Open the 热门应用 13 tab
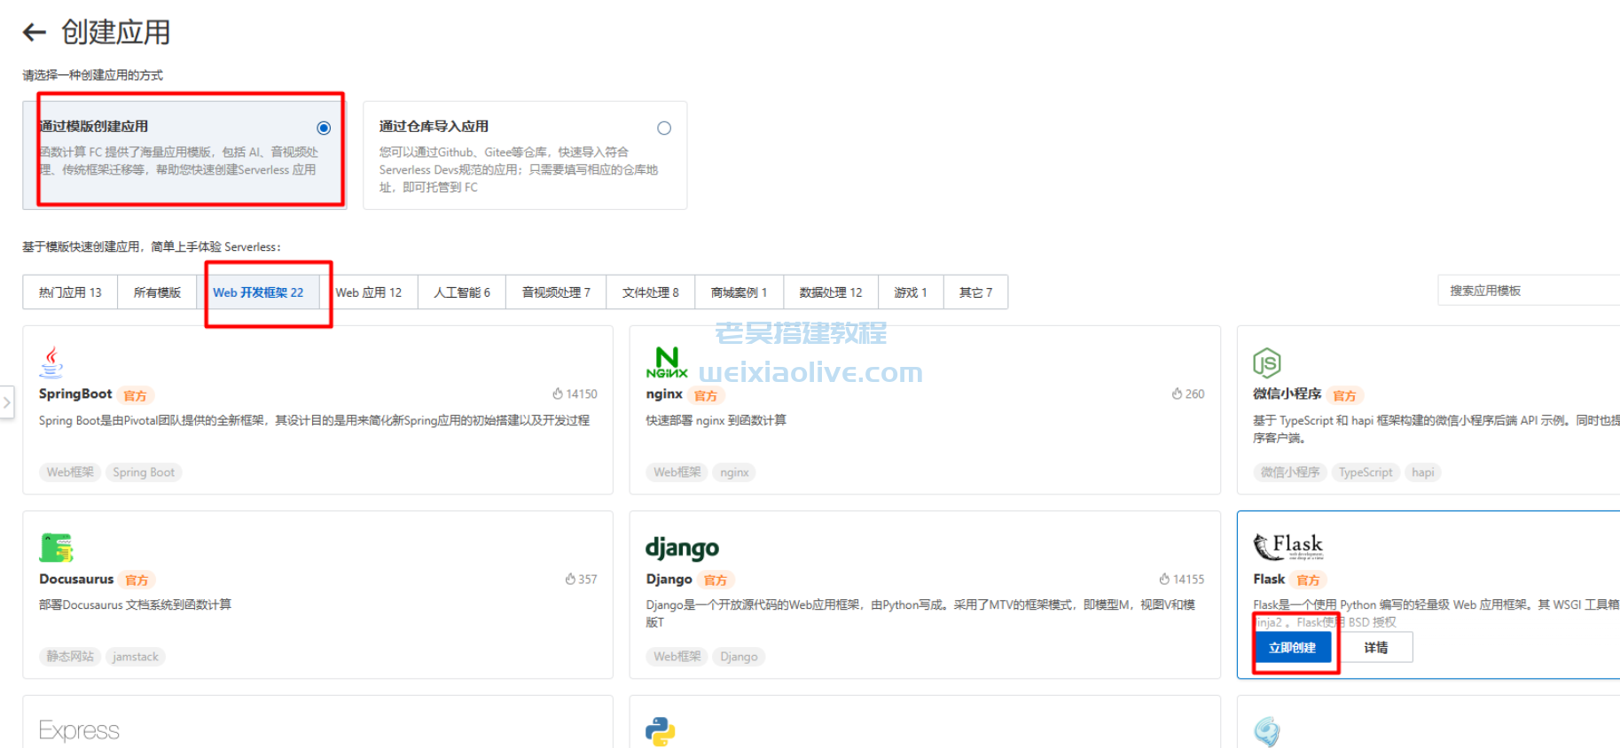 [70, 292]
